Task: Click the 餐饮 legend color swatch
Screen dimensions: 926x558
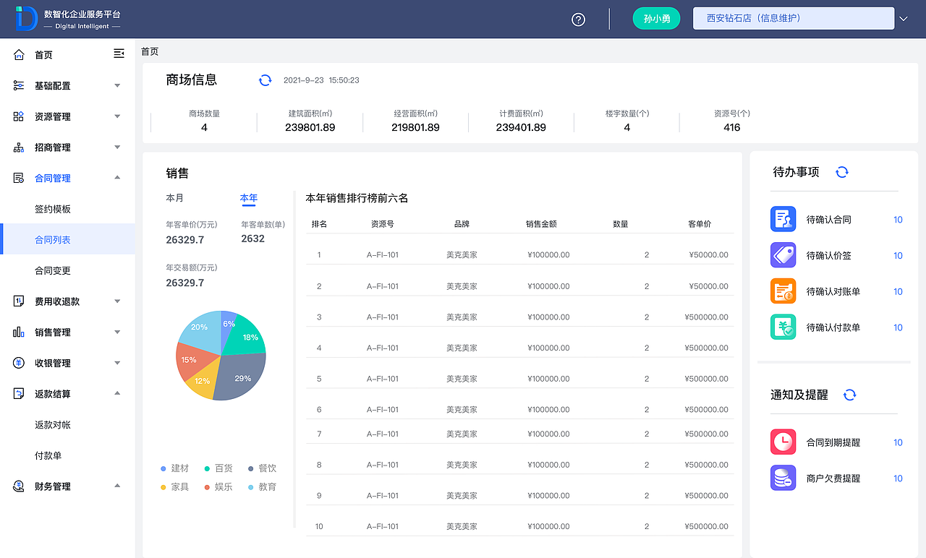Action: click(x=250, y=468)
